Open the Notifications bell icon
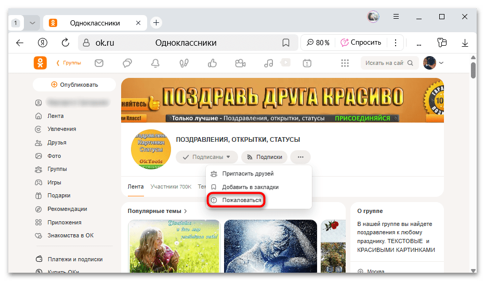485x281 pixels. pyautogui.click(x=155, y=63)
